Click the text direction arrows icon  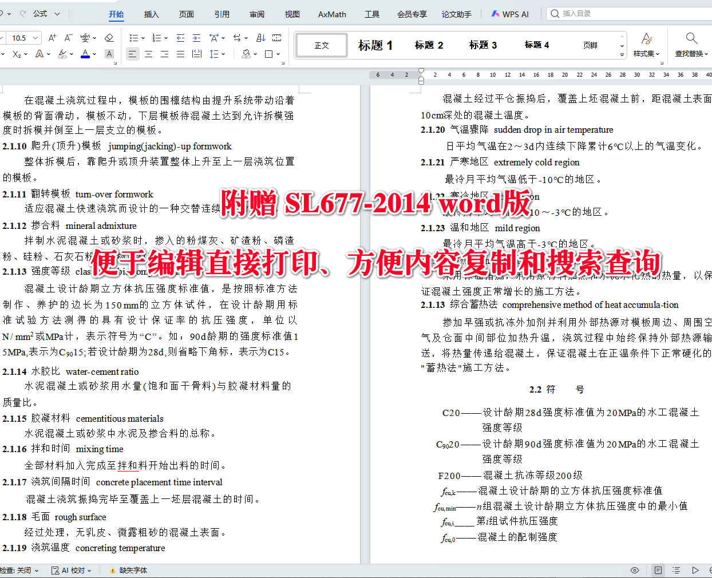tap(237, 38)
